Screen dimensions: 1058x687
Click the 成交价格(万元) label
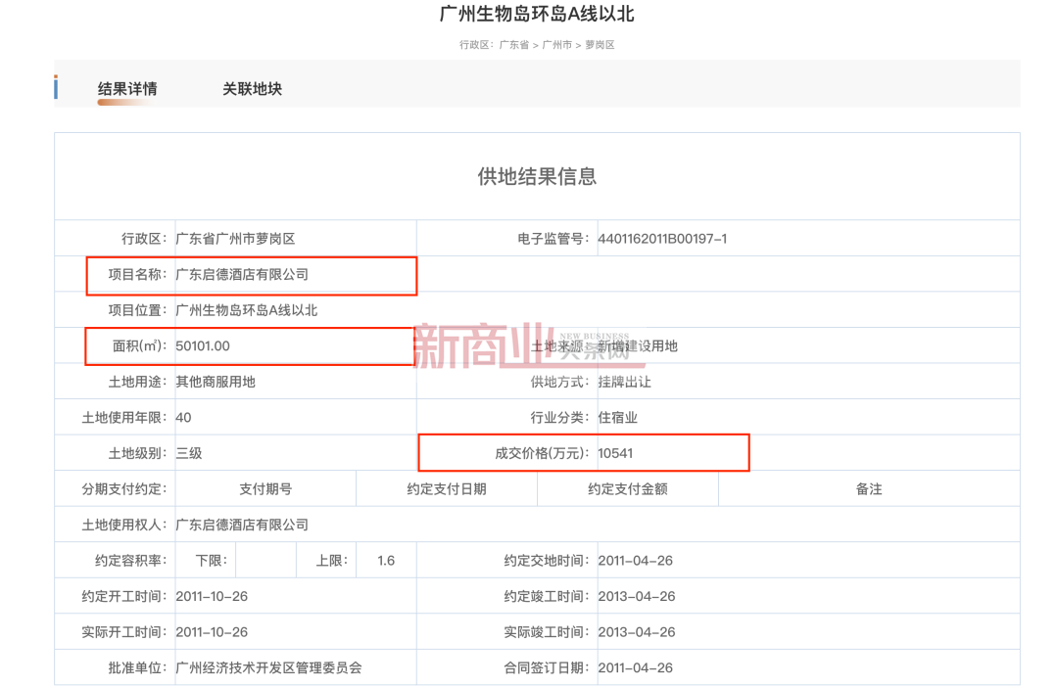pyautogui.click(x=543, y=453)
